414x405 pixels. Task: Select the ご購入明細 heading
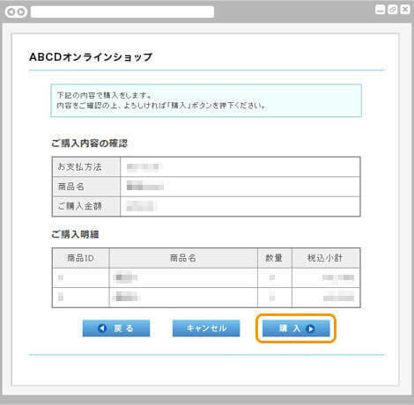pyautogui.click(x=75, y=234)
